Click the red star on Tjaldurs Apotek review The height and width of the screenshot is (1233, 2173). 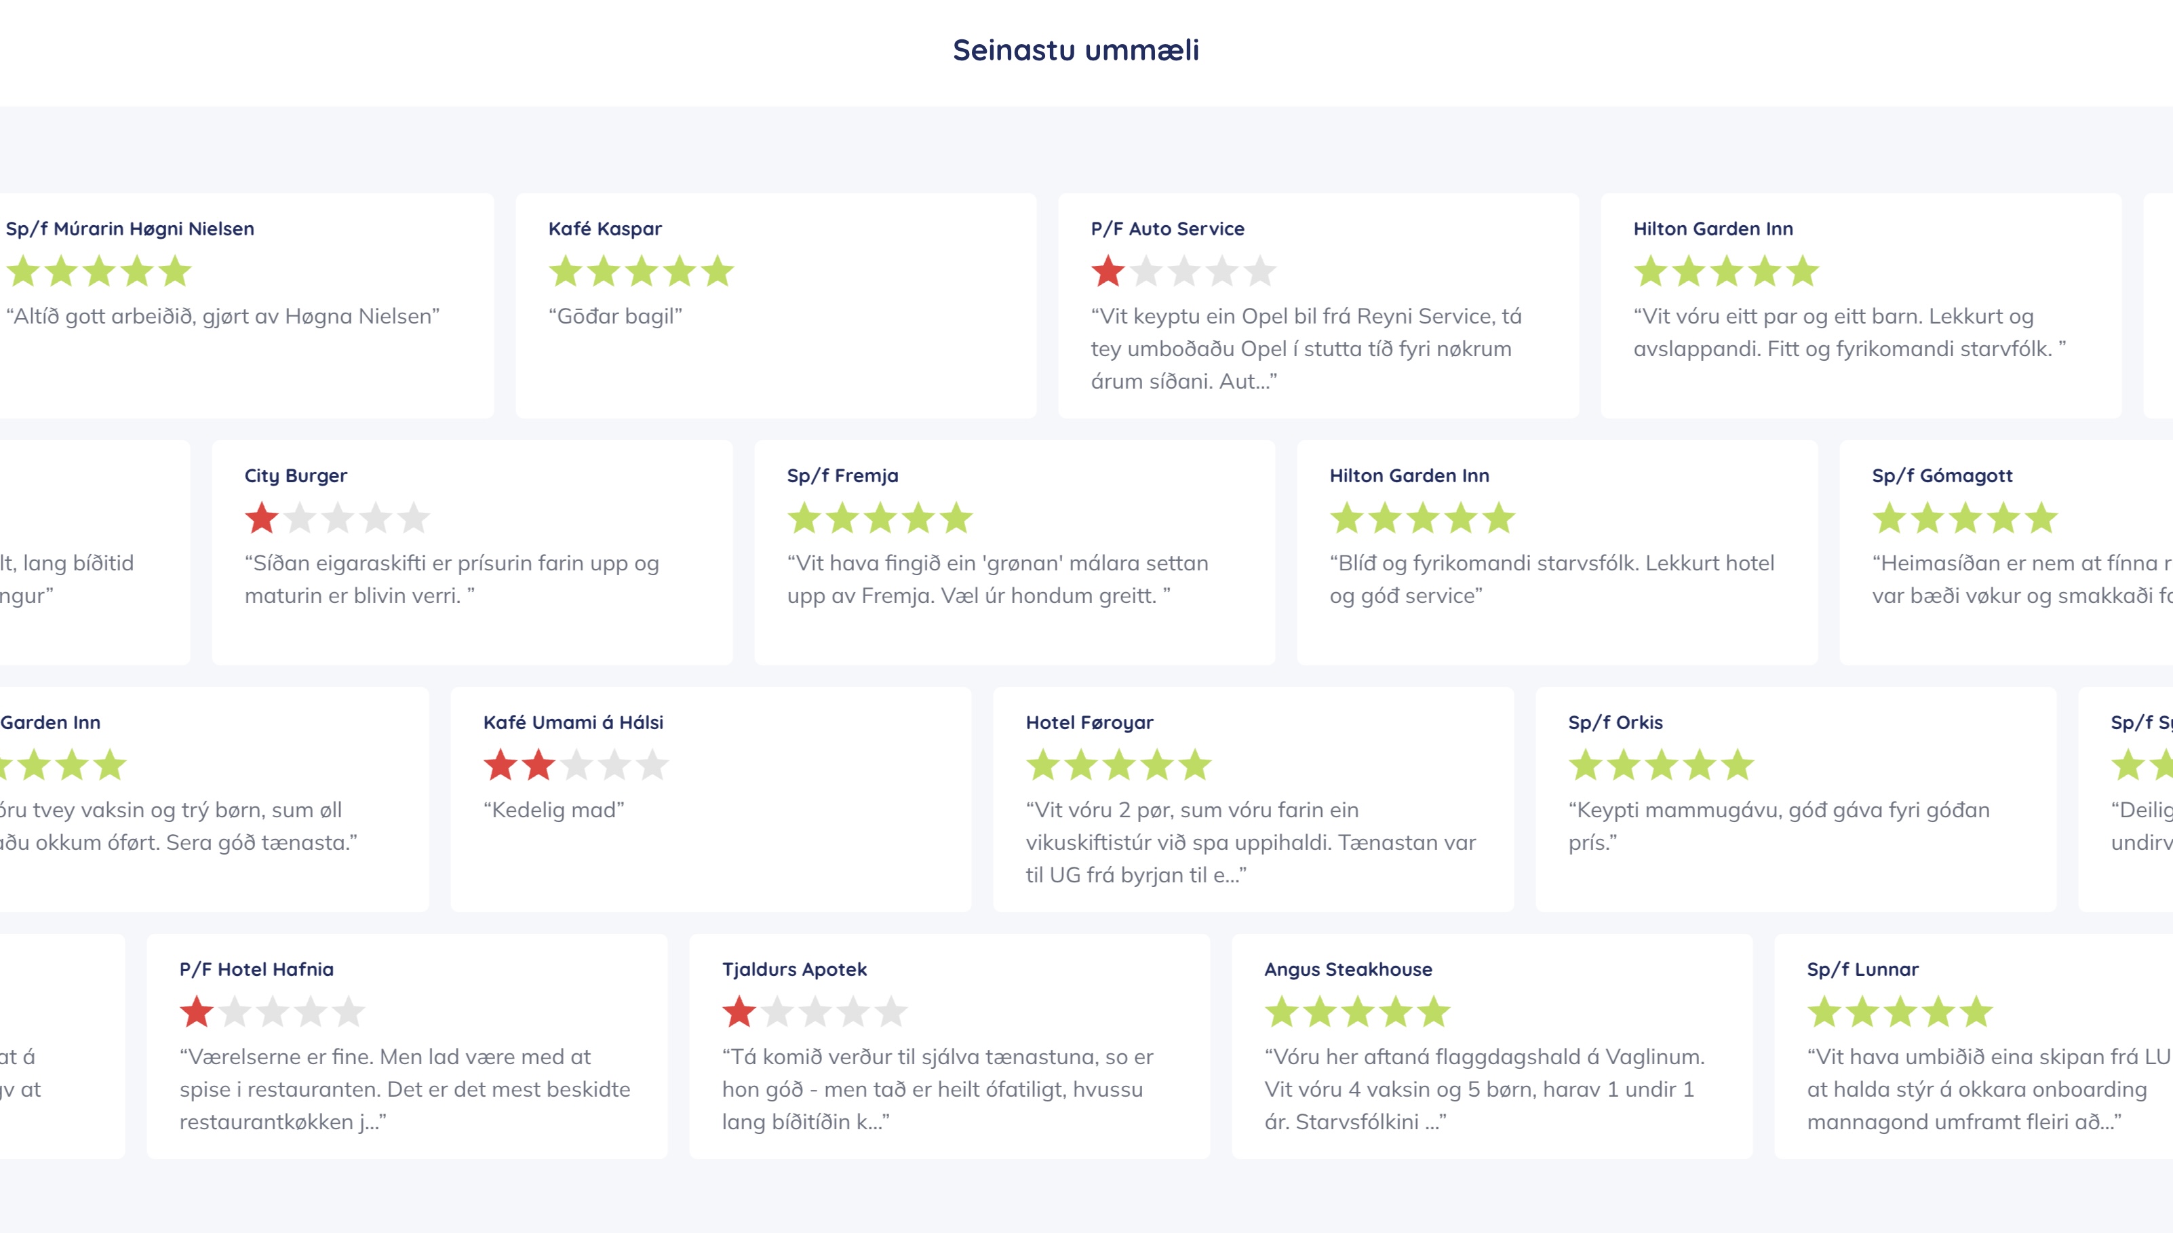point(739,1012)
